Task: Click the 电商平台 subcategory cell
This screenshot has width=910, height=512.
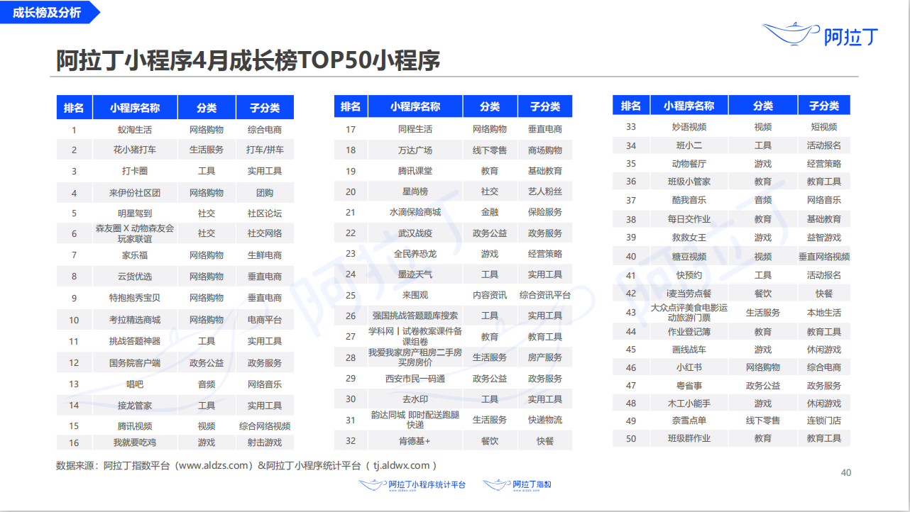Action: (x=265, y=320)
